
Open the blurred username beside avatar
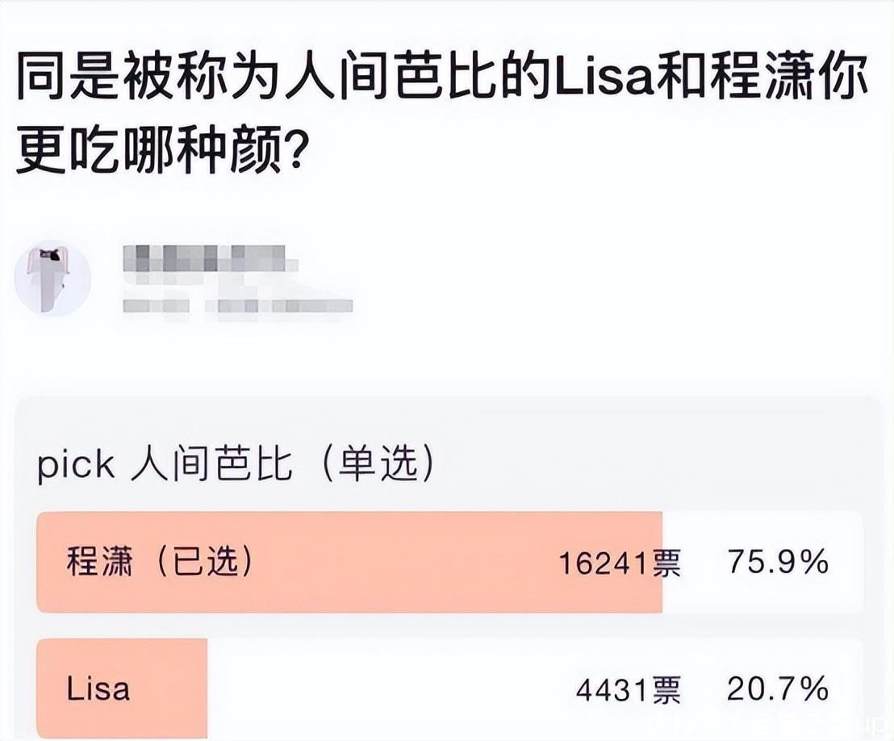[208, 262]
